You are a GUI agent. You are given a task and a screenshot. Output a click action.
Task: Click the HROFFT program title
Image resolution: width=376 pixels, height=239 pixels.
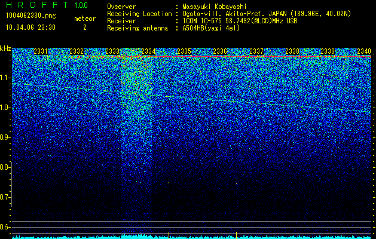(37, 5)
